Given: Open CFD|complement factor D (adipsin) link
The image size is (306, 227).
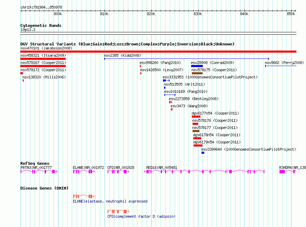Looking at the screenshot, I should (141, 216).
